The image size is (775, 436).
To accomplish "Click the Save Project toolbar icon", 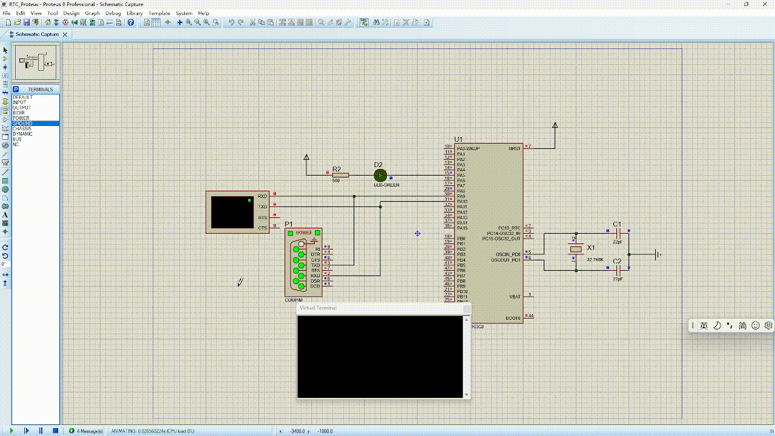I will (x=27, y=22).
